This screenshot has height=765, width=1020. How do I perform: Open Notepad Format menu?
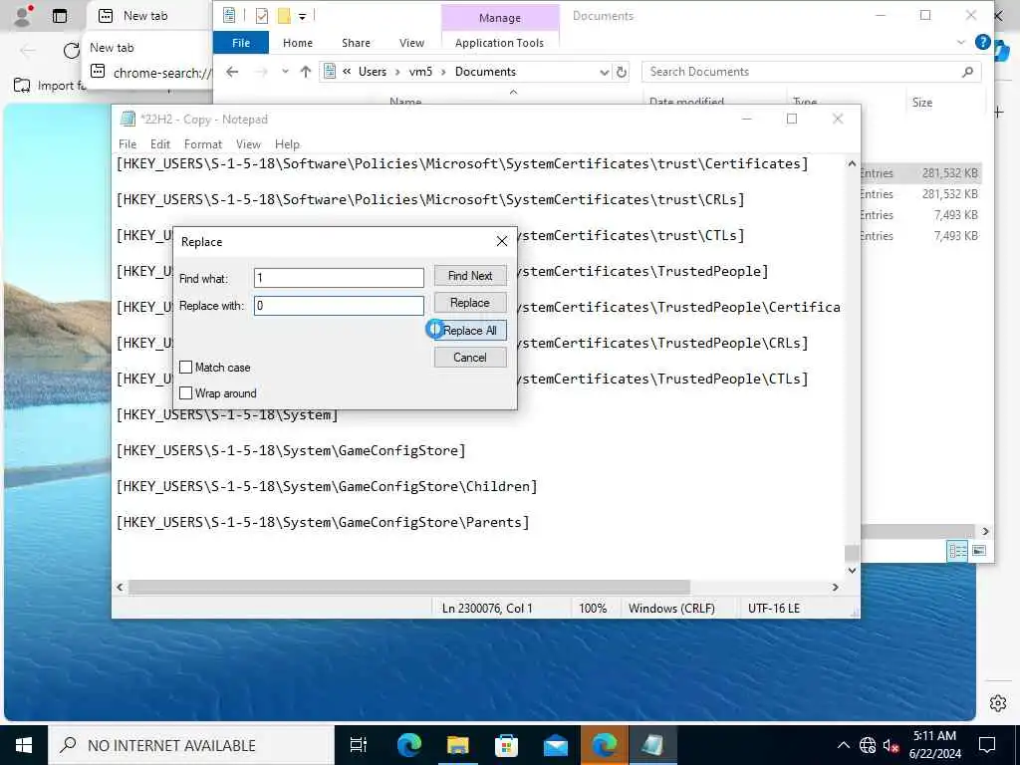point(203,144)
